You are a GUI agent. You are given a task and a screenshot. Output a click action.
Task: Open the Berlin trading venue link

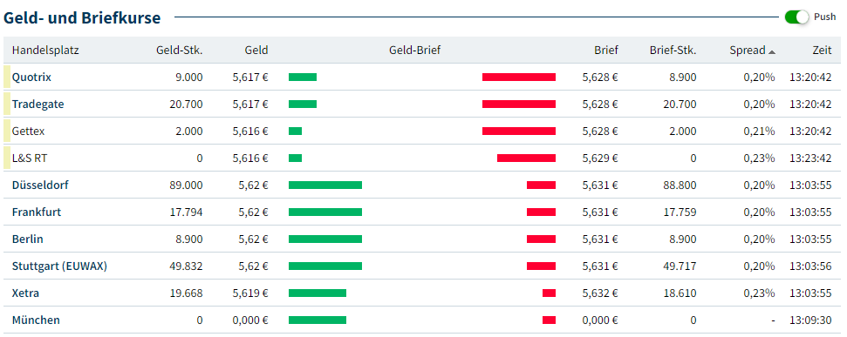[x=28, y=239]
